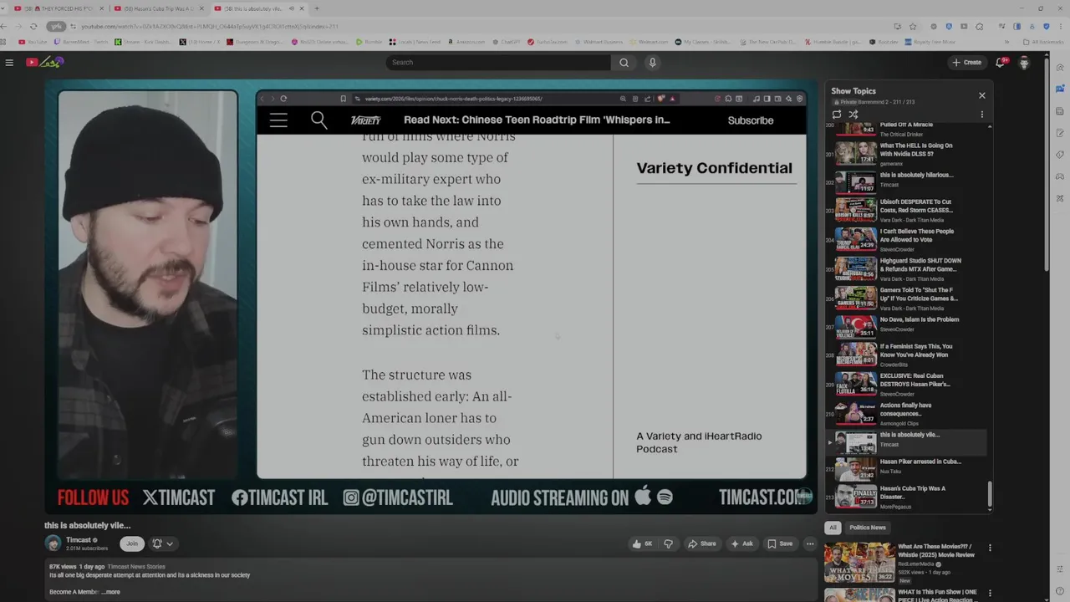
Task: Toggle shuffle playlist in Show Topics
Action: 853,115
